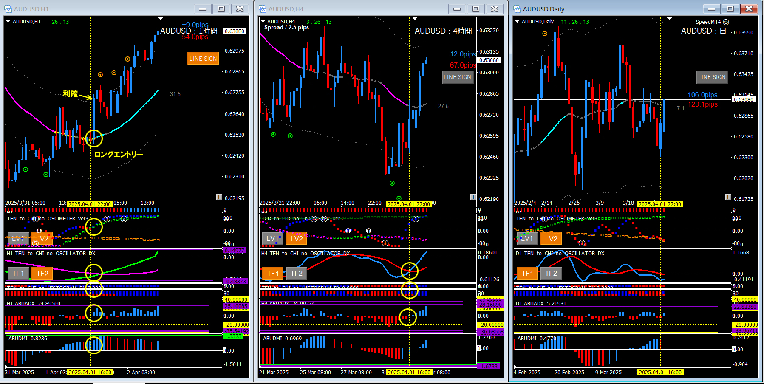Click LINE SIGN button in H1 chart
This screenshot has width=764, height=384.
[x=203, y=59]
